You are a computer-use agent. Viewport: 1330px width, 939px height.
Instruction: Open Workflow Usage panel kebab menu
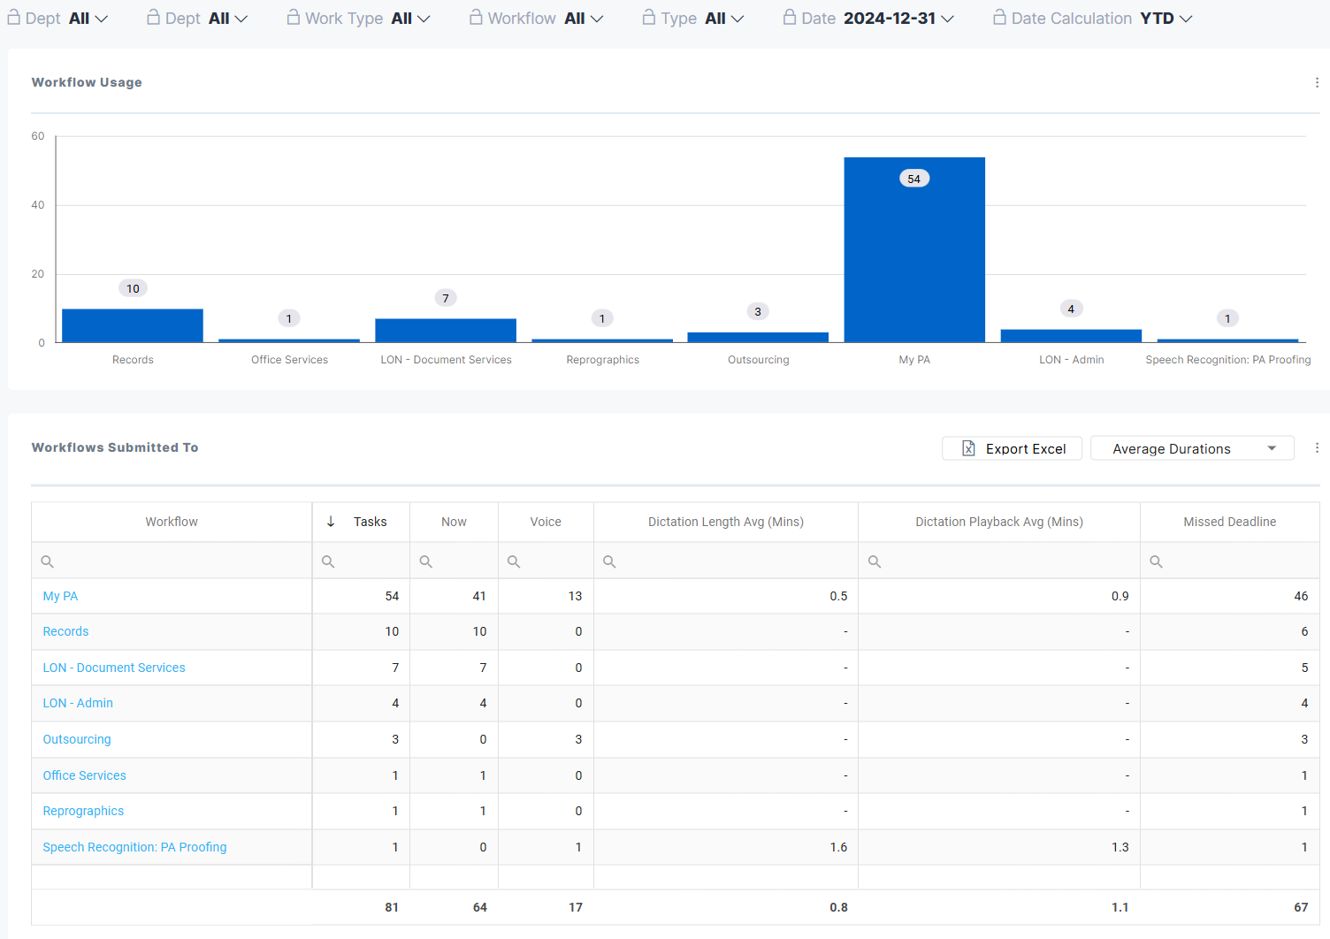click(1317, 82)
